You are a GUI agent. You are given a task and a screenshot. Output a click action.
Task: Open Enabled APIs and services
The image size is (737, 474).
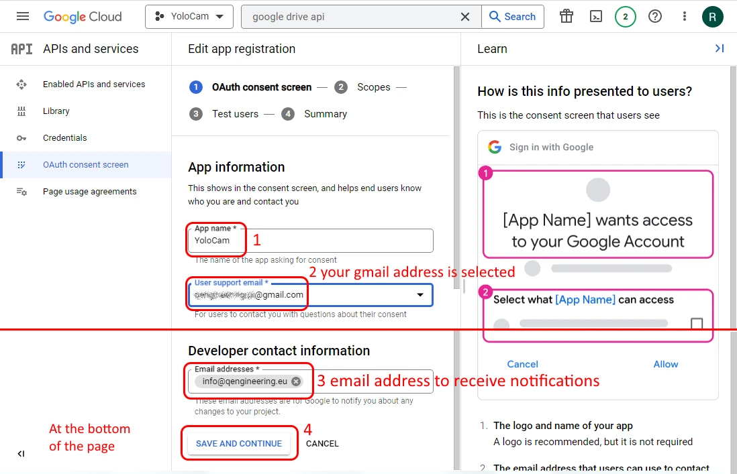94,84
